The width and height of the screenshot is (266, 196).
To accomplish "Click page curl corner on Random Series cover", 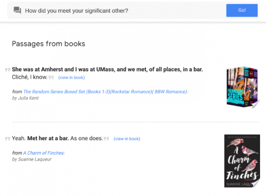I will (256, 104).
